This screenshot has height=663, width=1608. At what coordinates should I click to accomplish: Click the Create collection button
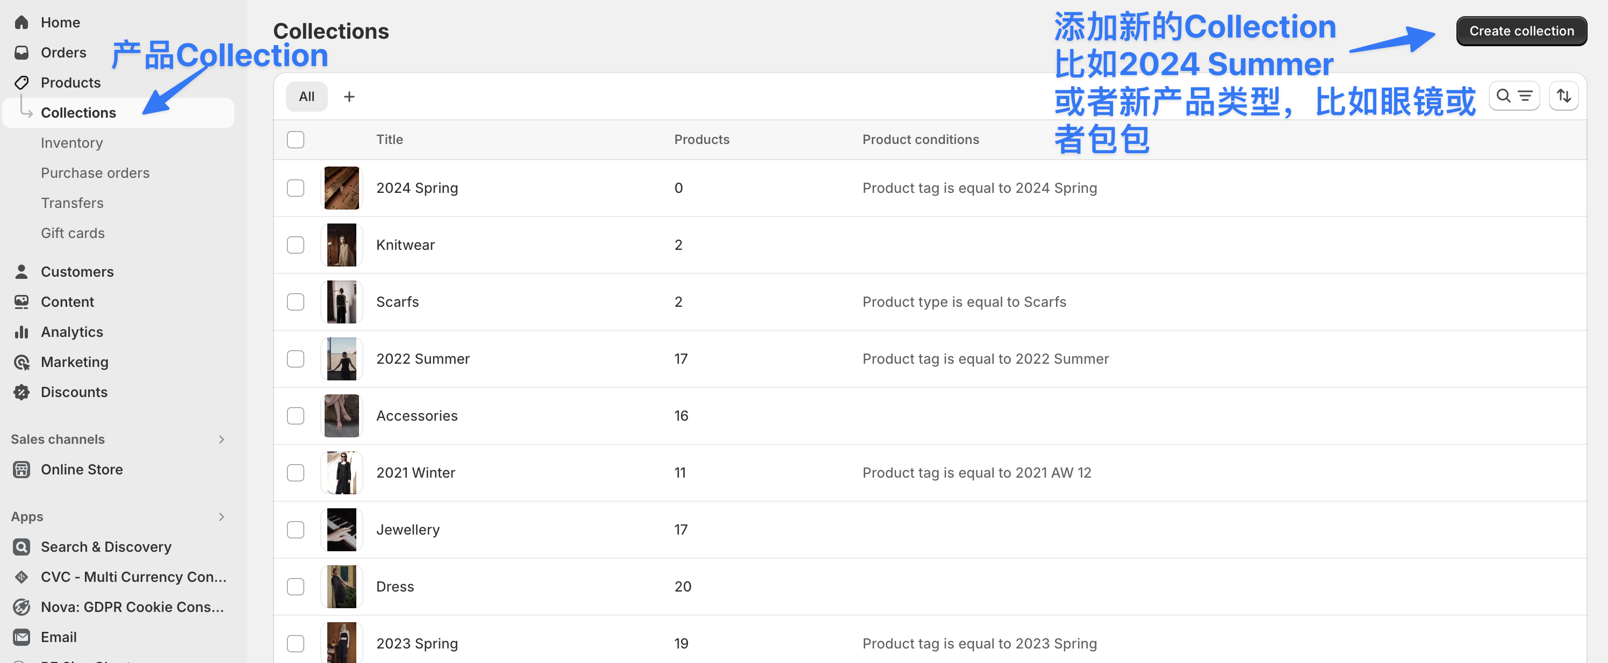[x=1520, y=31]
